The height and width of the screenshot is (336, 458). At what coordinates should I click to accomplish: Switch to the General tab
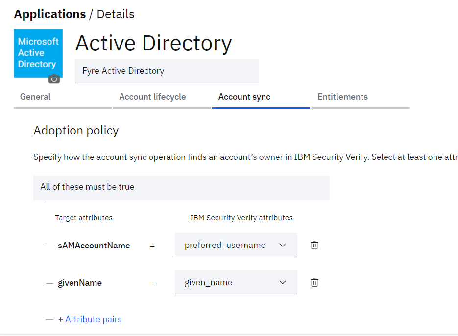tap(63, 97)
